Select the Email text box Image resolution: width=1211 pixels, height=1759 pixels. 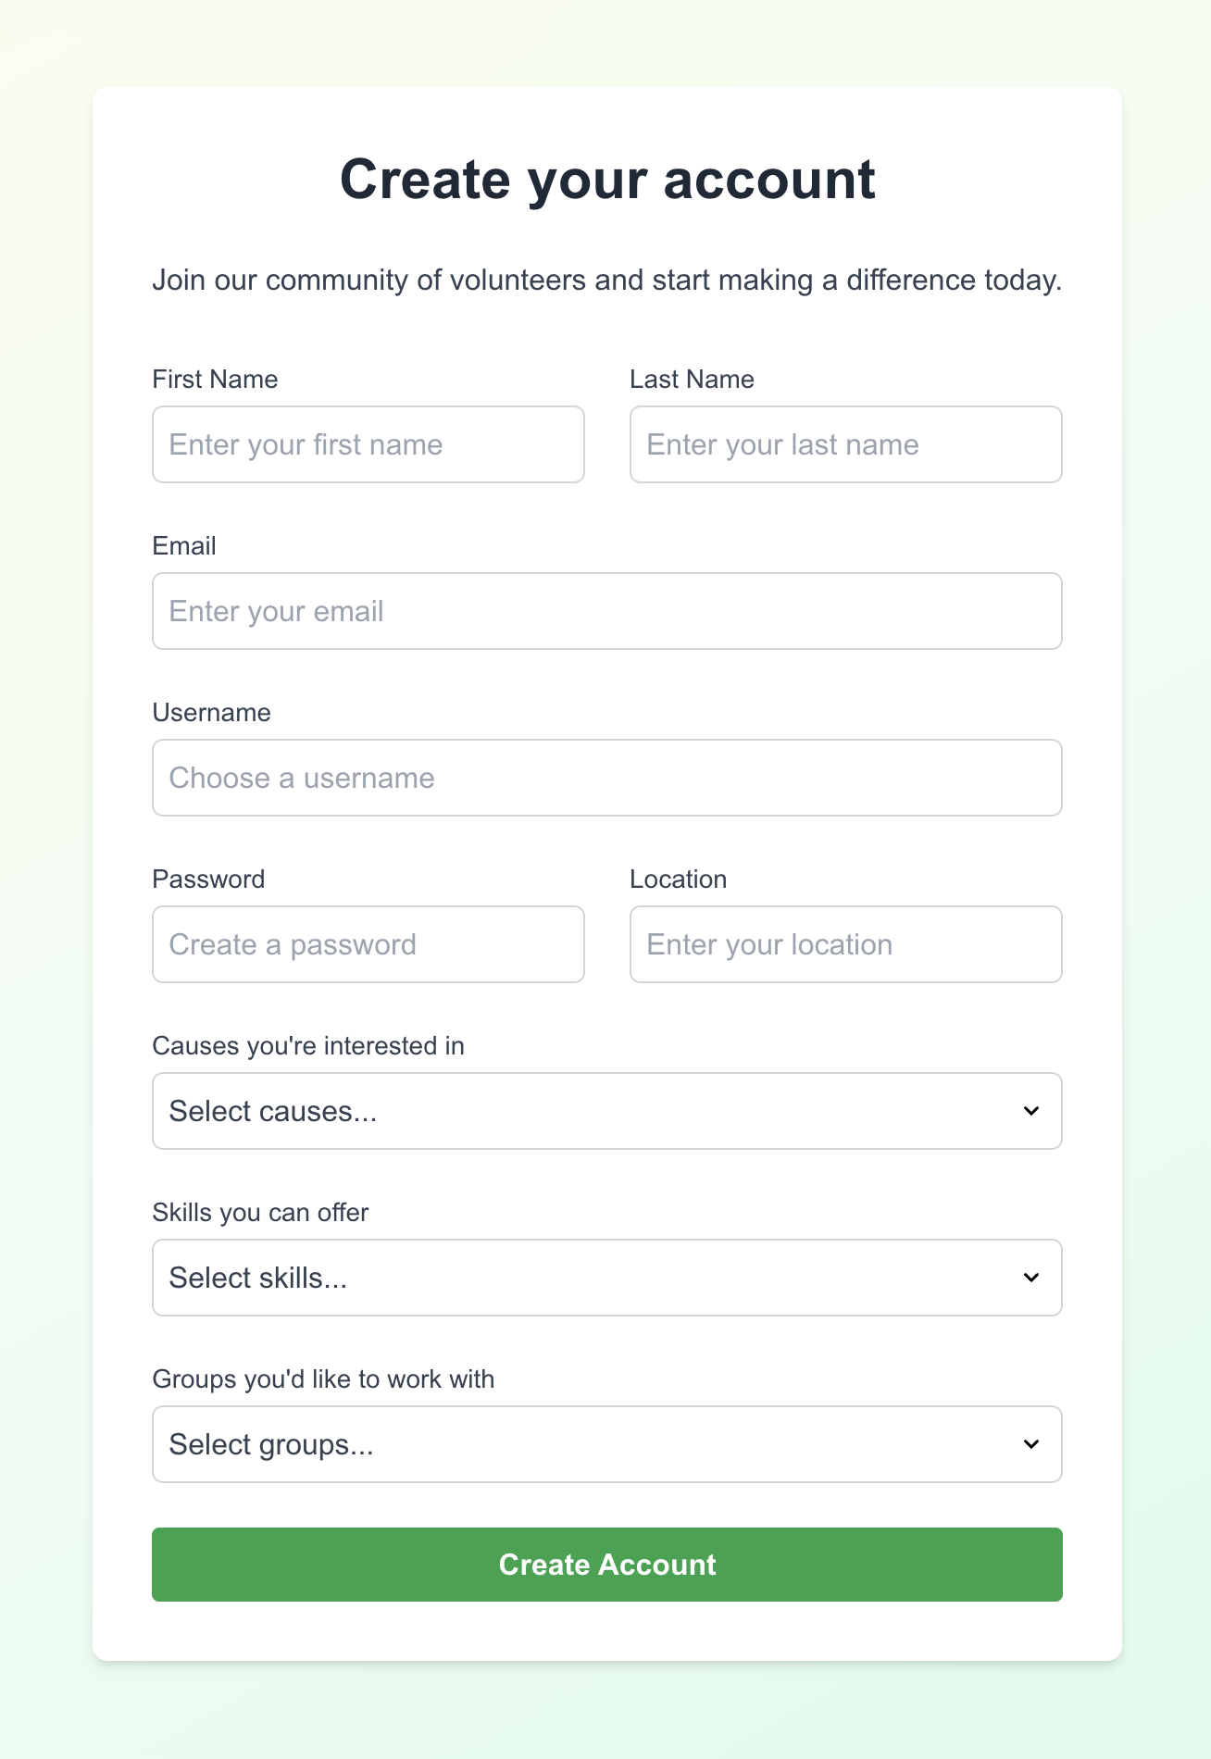(607, 611)
